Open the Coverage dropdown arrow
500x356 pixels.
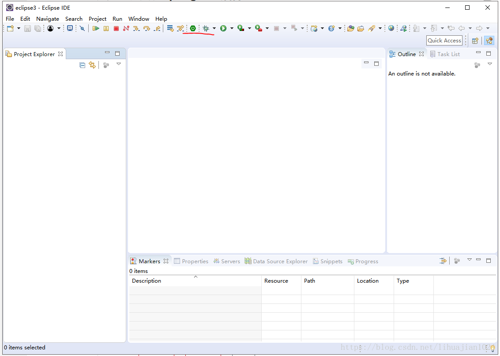[x=249, y=28]
